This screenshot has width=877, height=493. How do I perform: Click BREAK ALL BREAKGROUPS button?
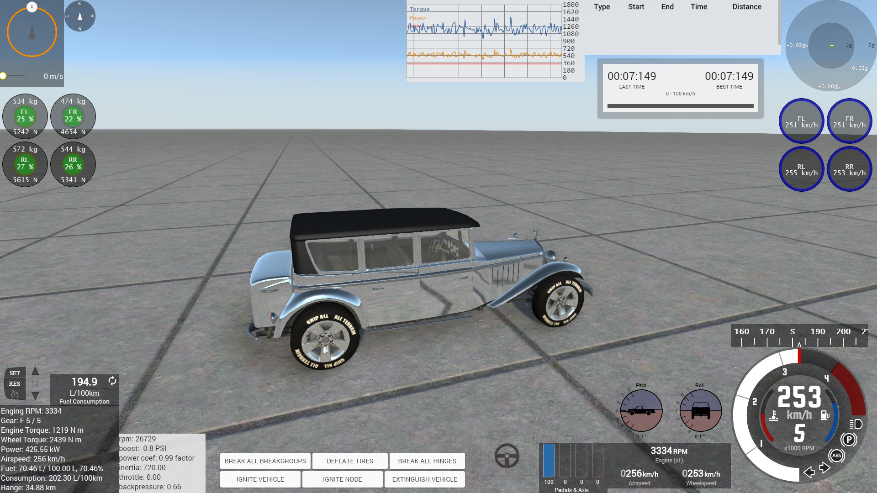[x=265, y=461]
